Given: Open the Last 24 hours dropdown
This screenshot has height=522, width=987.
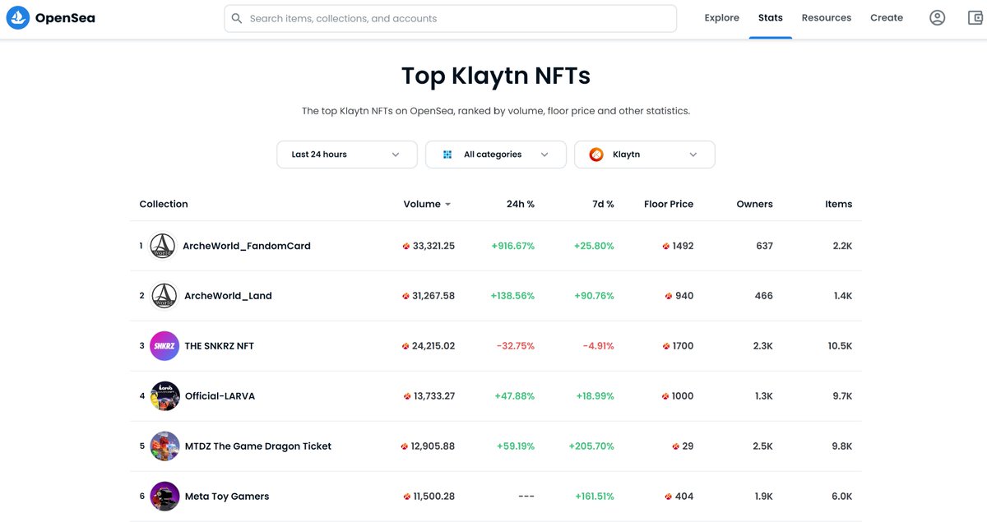Looking at the screenshot, I should click(x=346, y=154).
